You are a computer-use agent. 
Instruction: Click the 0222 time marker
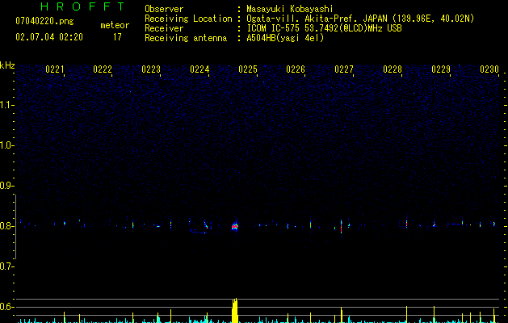click(103, 69)
